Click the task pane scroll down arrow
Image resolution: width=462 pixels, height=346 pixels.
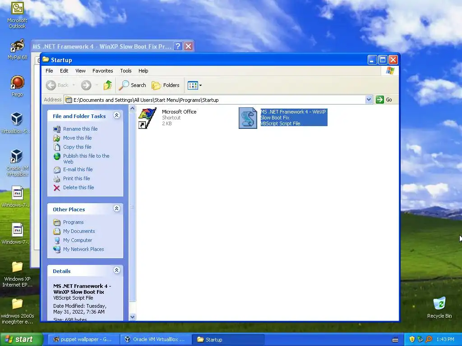[x=132, y=317]
